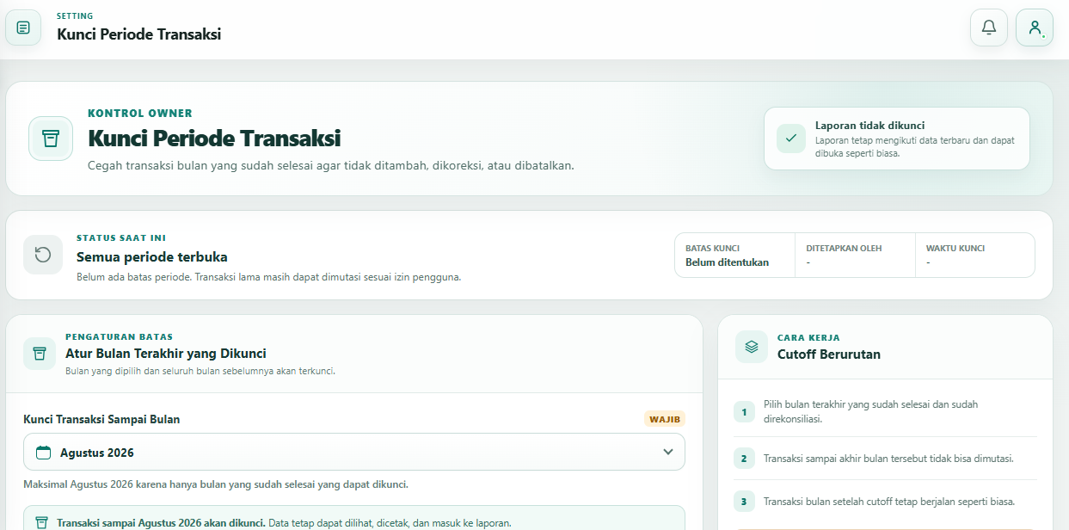This screenshot has height=530, width=1069.
Task: Click the 'CARA KERJA' section label
Action: pyautogui.click(x=808, y=338)
